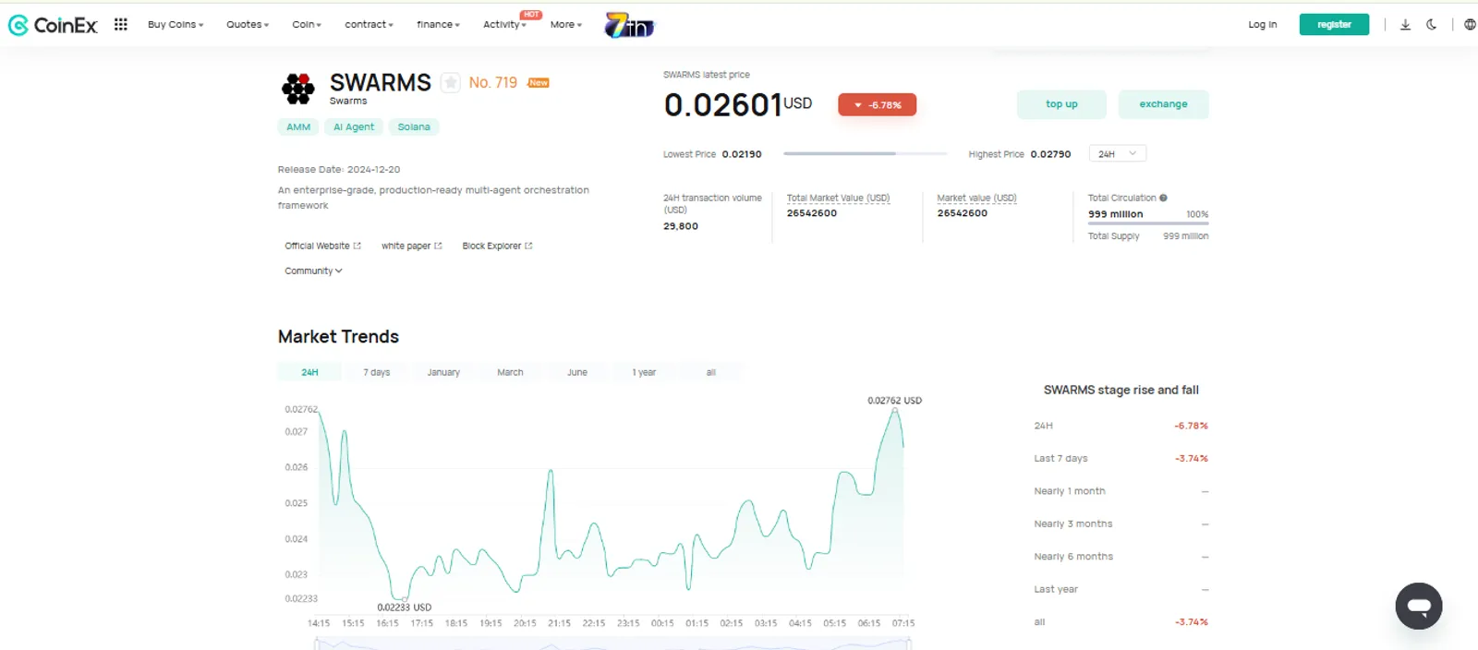Expand Quotes menu
Screen dimensions: 1478x650
(248, 25)
